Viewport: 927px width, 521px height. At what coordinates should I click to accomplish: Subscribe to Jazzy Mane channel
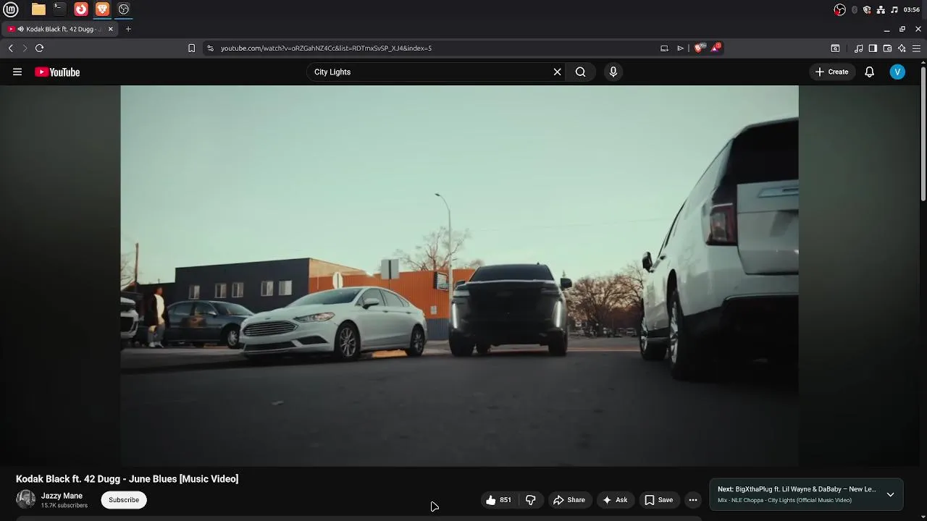tap(124, 500)
